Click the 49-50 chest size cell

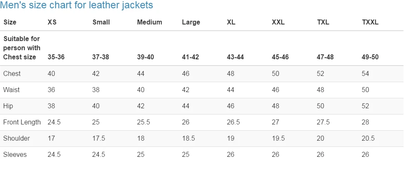(x=370, y=57)
